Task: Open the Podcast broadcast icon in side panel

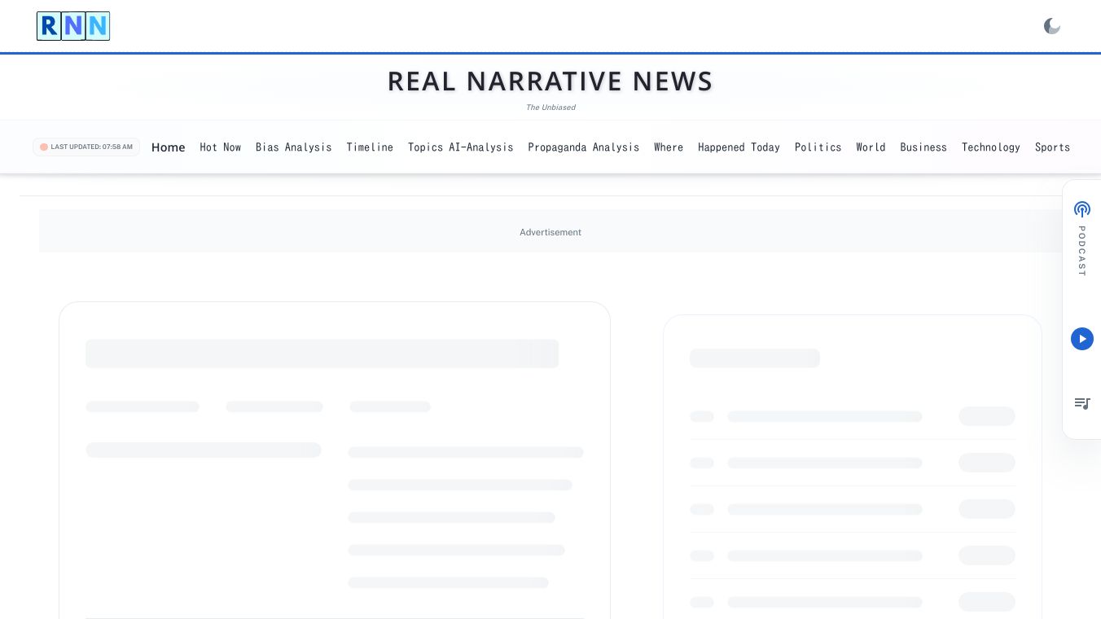Action: [x=1082, y=209]
